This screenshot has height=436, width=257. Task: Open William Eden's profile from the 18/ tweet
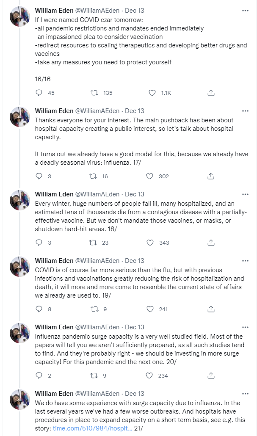(54, 194)
